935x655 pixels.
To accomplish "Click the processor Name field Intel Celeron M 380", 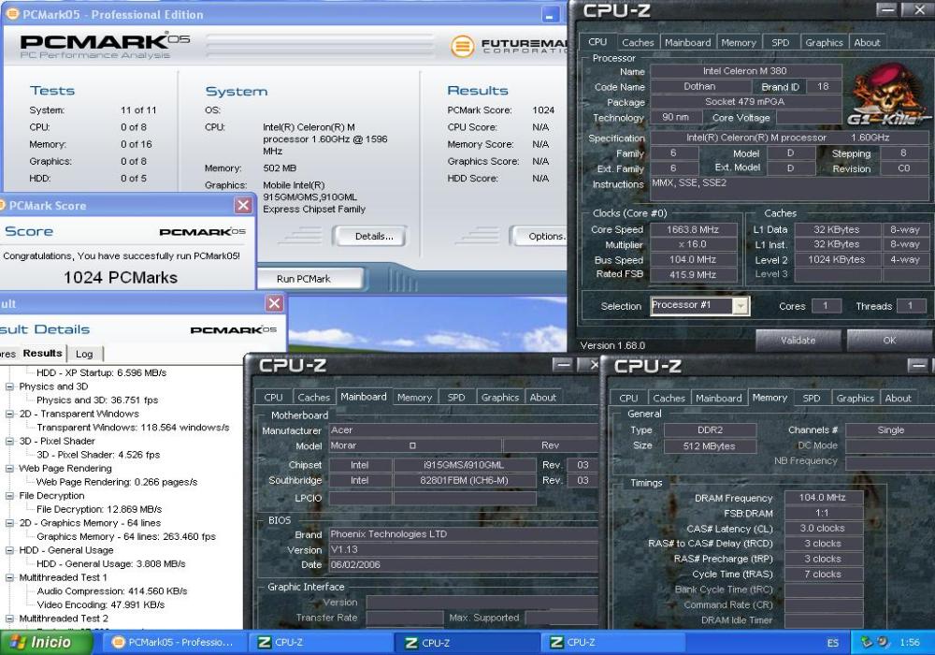I will (745, 71).
